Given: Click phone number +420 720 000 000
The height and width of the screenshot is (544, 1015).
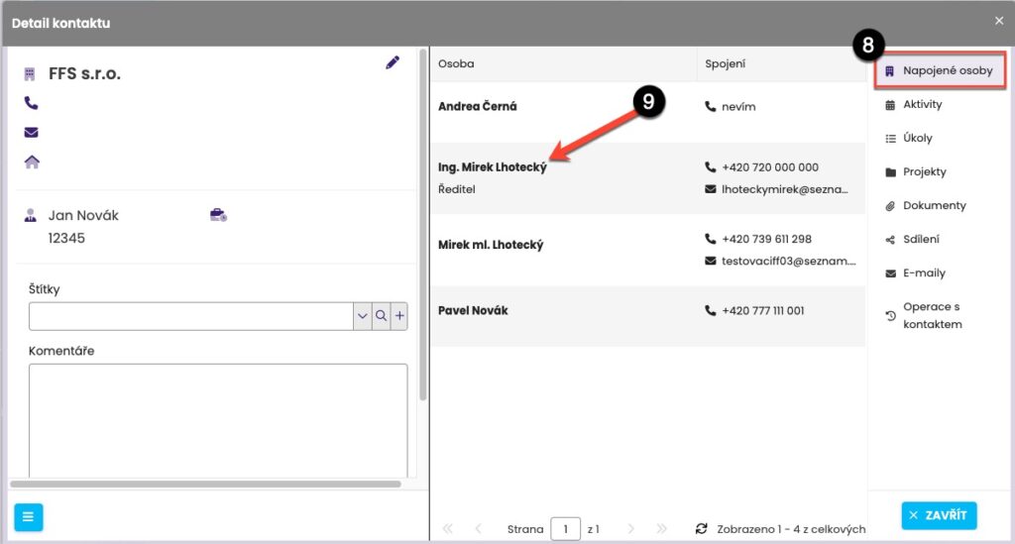Looking at the screenshot, I should 770,166.
